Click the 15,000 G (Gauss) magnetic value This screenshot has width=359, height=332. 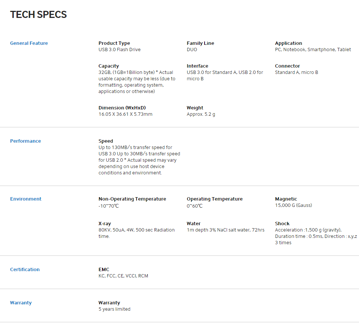pyautogui.click(x=293, y=205)
